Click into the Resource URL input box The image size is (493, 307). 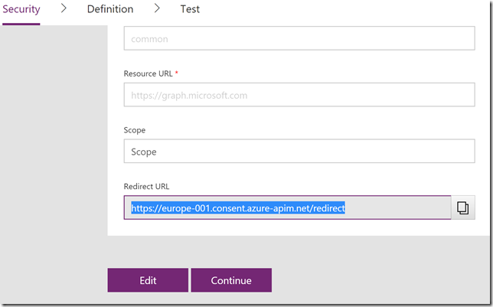[299, 95]
